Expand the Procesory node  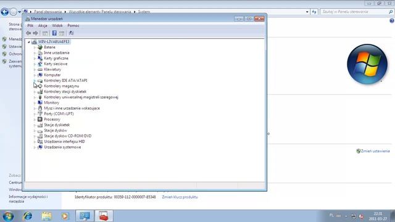[35, 119]
